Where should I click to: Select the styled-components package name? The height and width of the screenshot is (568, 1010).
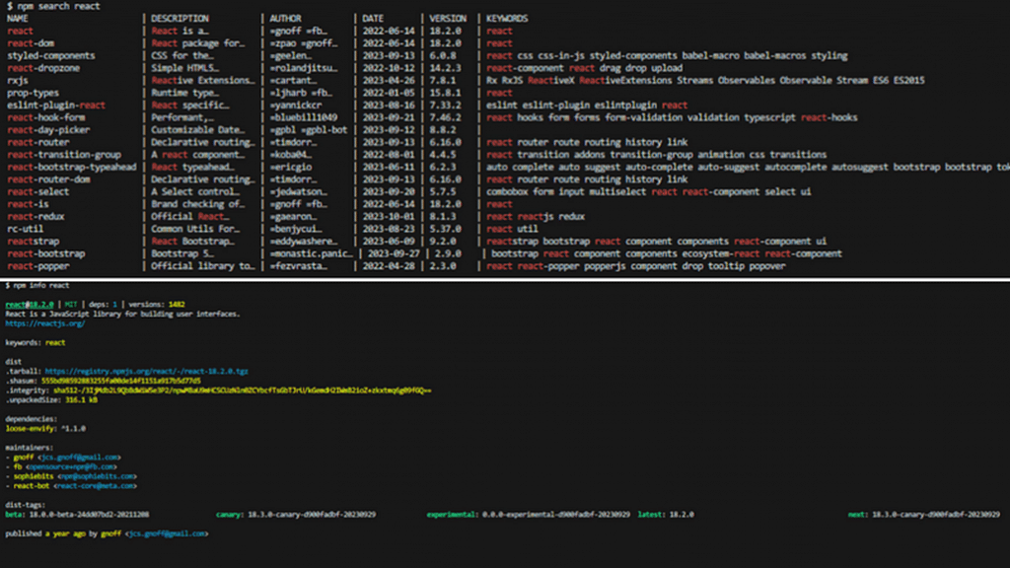51,55
